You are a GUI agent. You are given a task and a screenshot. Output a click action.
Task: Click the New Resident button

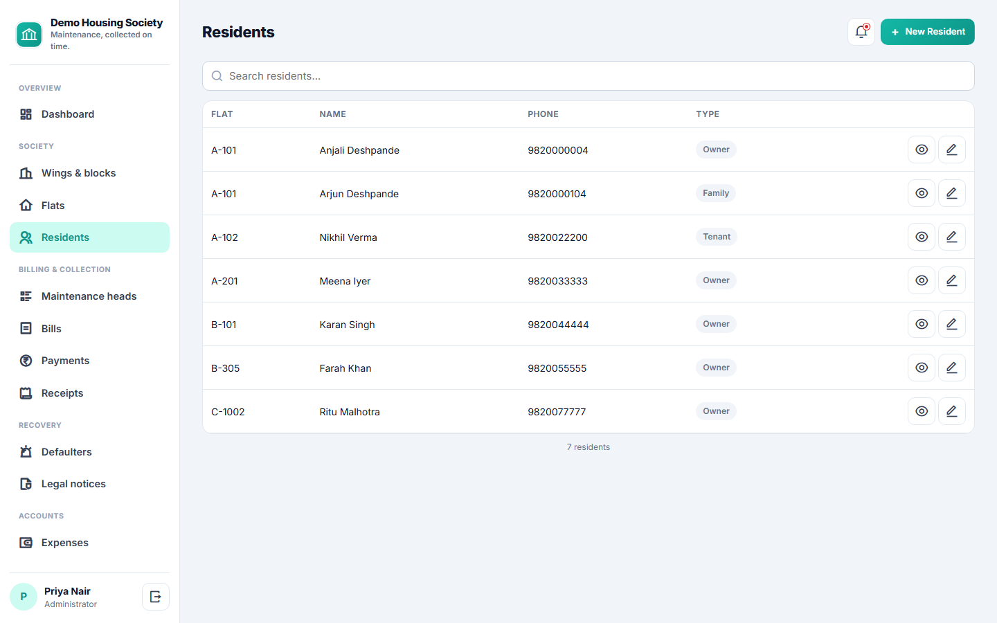(928, 32)
